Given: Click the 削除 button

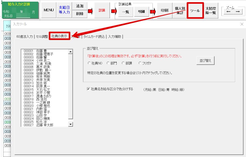Looking at the screenshot, I should (x=80, y=14).
